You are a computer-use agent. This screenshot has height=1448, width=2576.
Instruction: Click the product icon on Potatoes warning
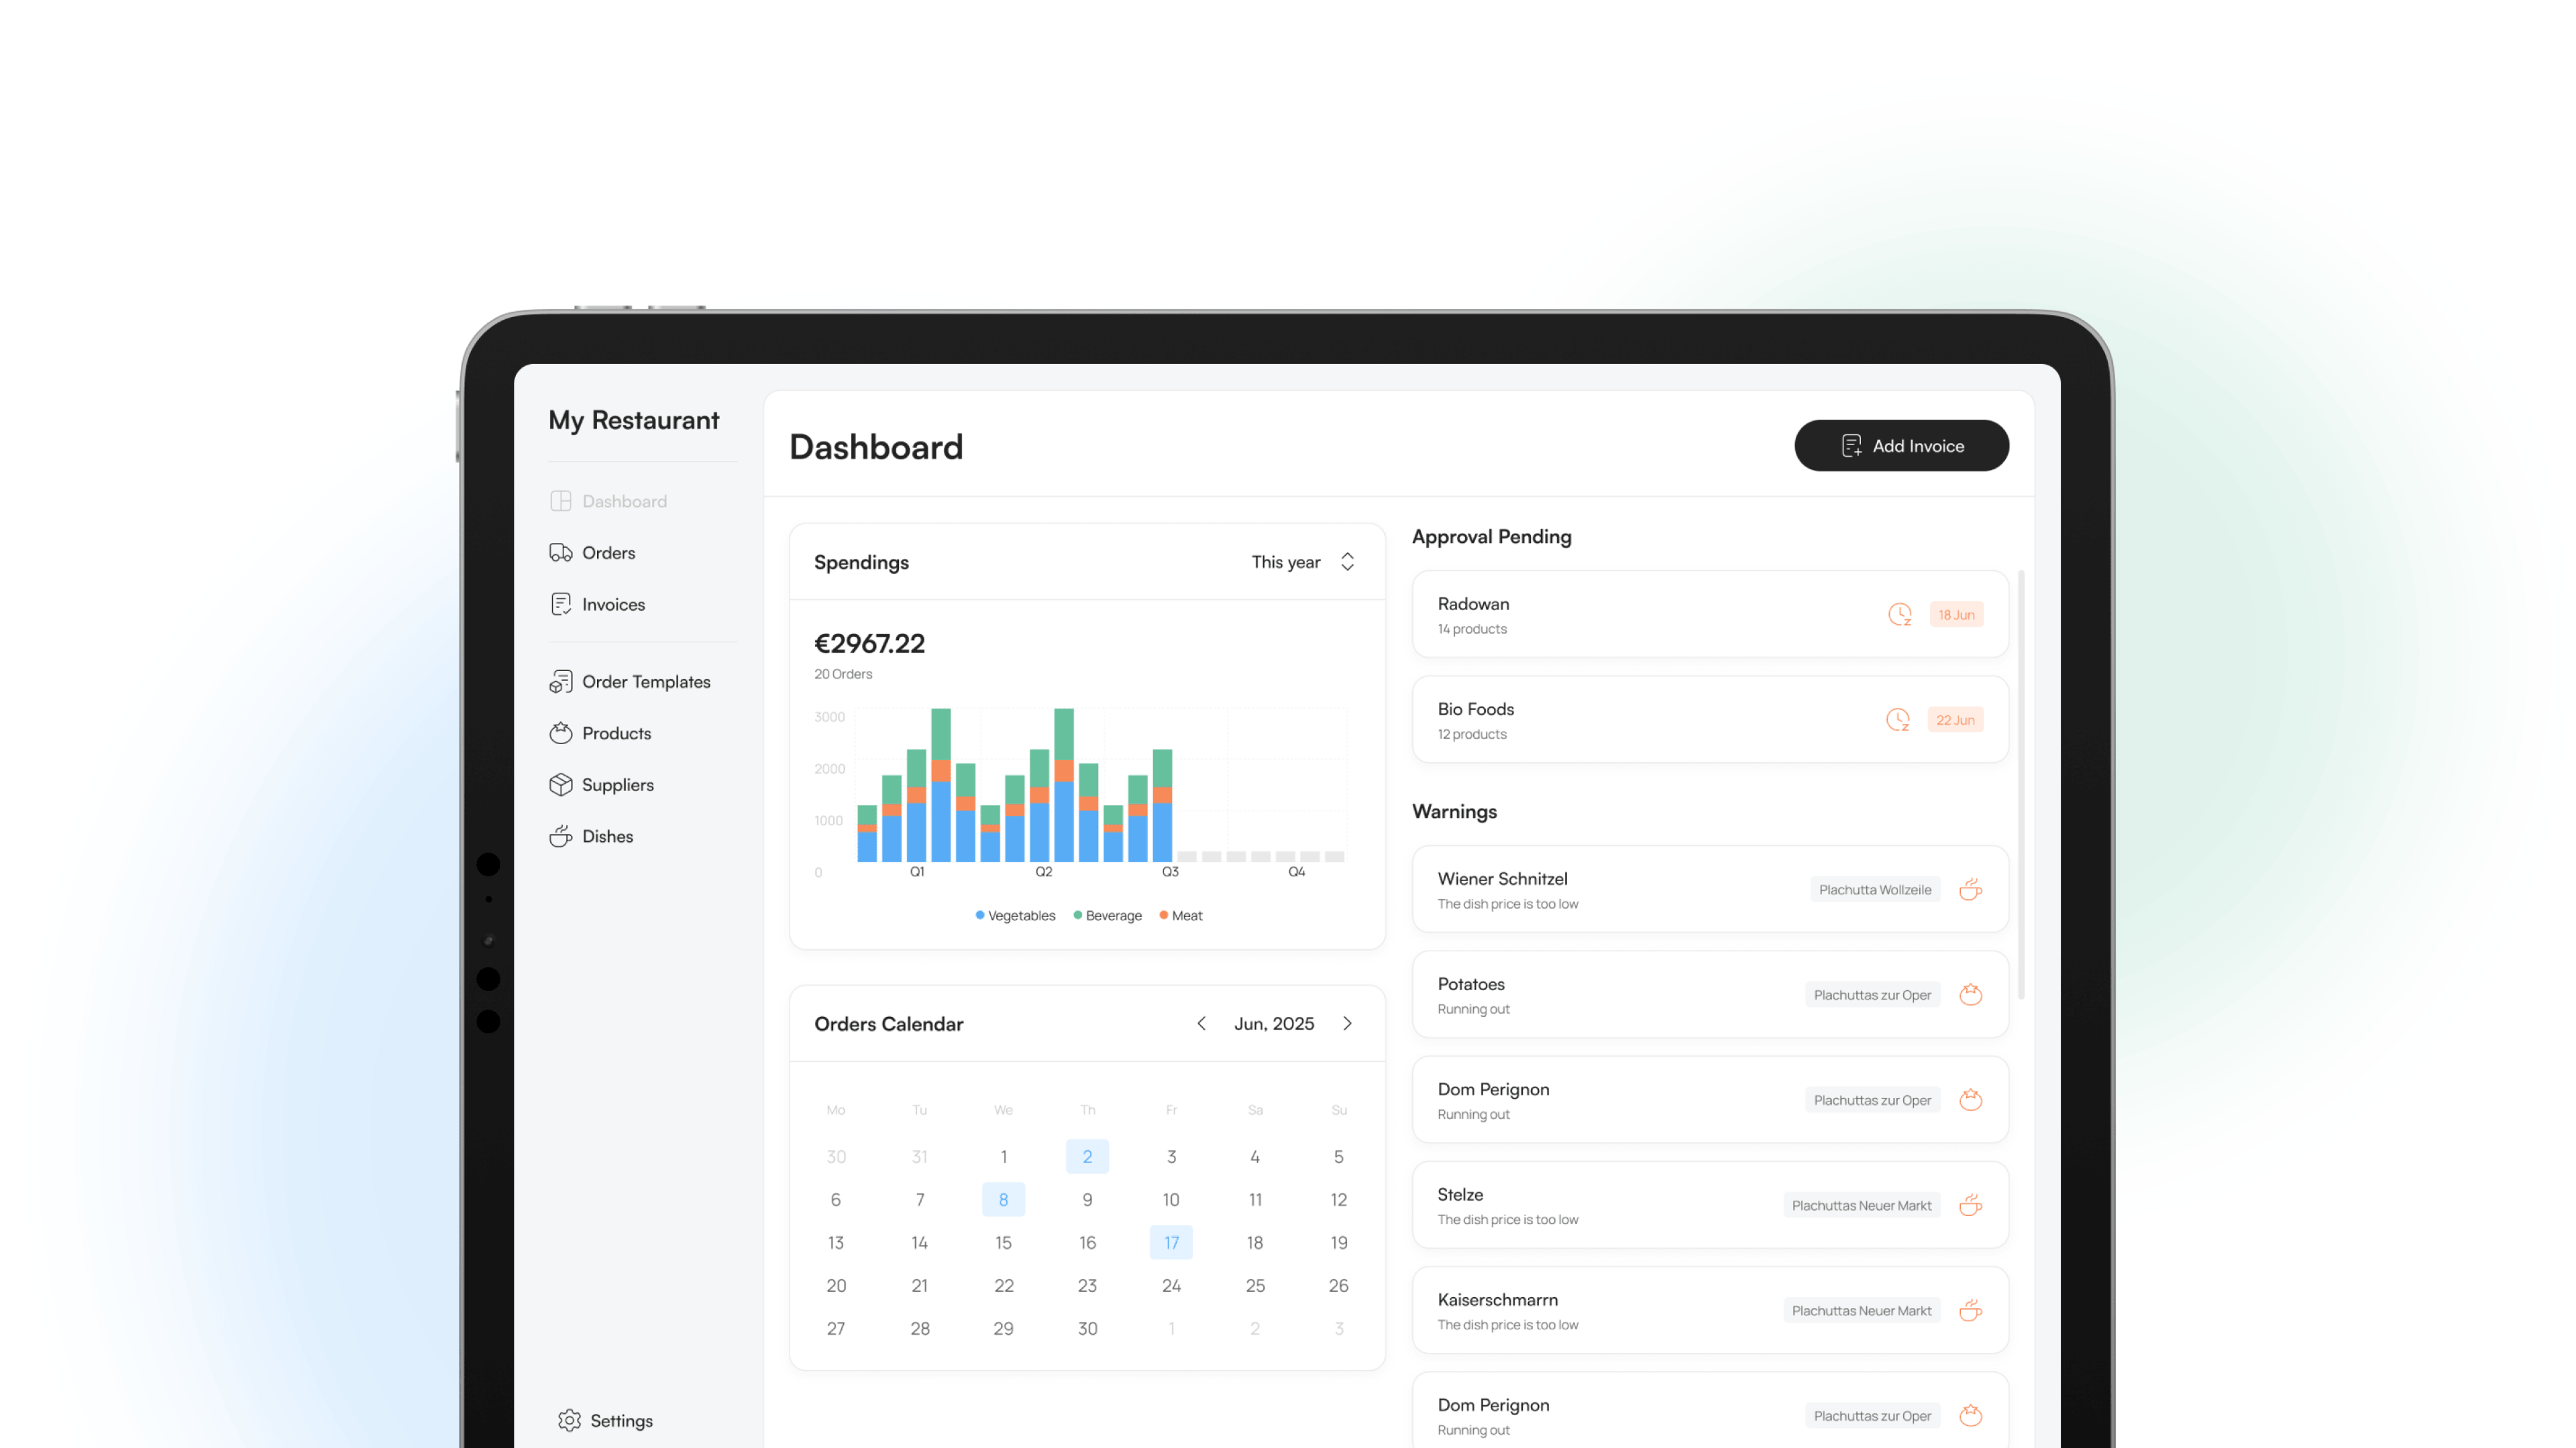[x=1970, y=994]
